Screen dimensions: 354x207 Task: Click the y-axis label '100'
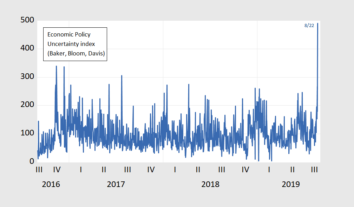click(x=27, y=133)
